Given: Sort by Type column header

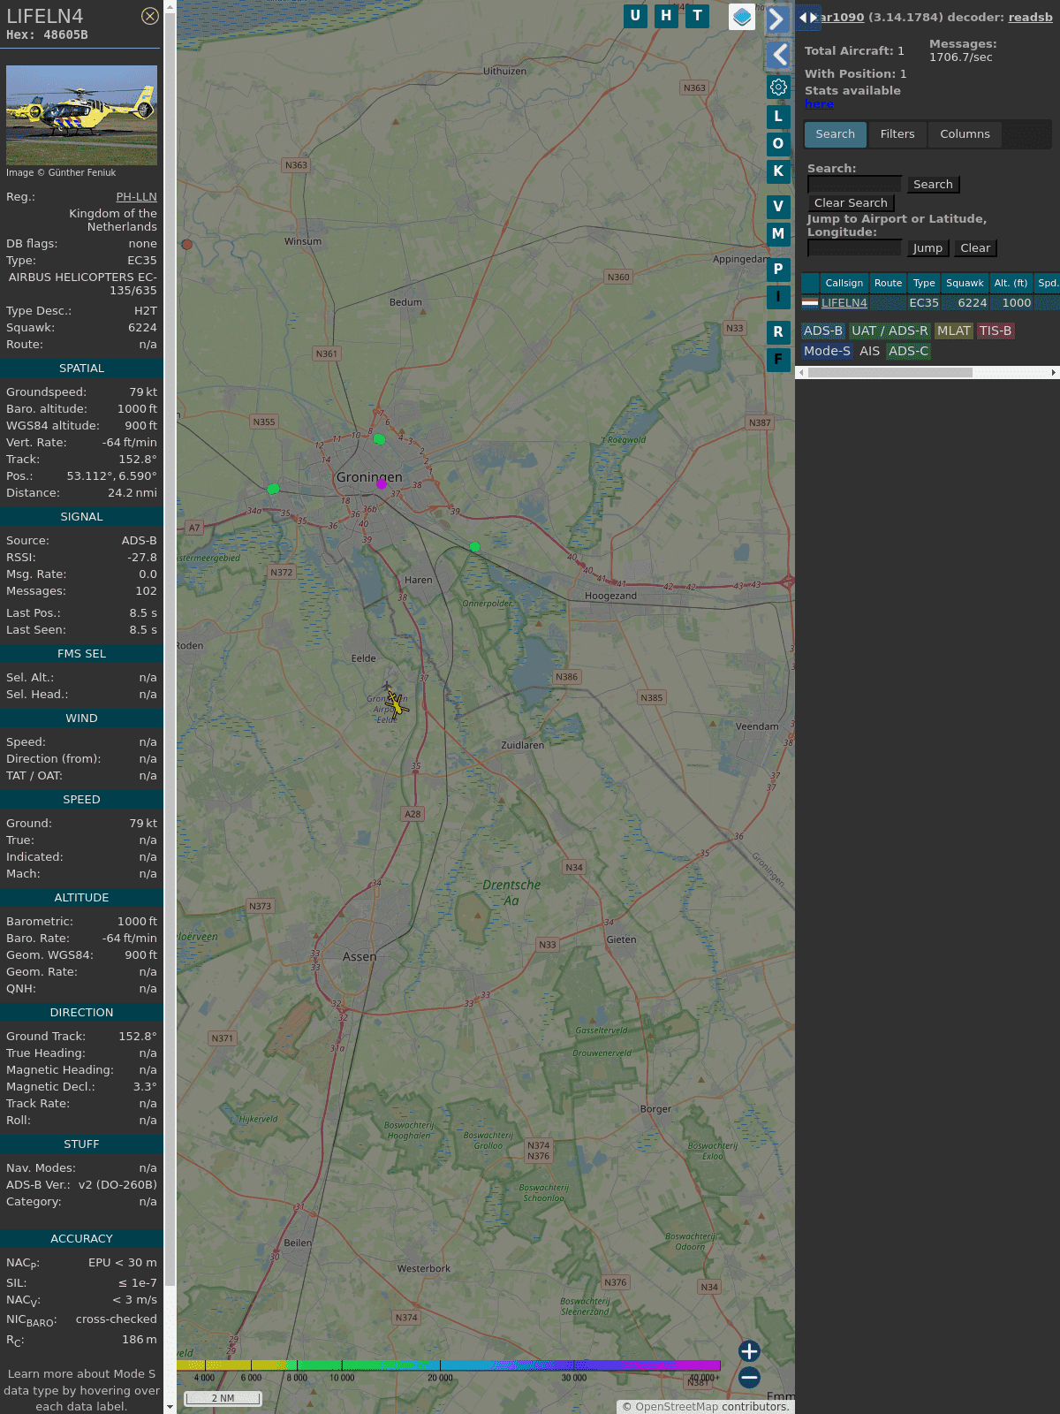Looking at the screenshot, I should 924,284.
